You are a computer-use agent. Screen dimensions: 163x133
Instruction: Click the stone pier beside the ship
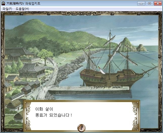coord(89,90)
